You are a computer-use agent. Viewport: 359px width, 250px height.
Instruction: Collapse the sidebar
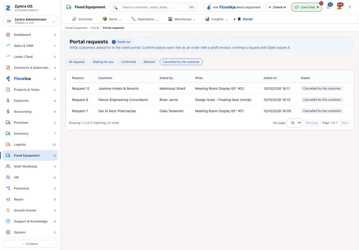point(30,244)
